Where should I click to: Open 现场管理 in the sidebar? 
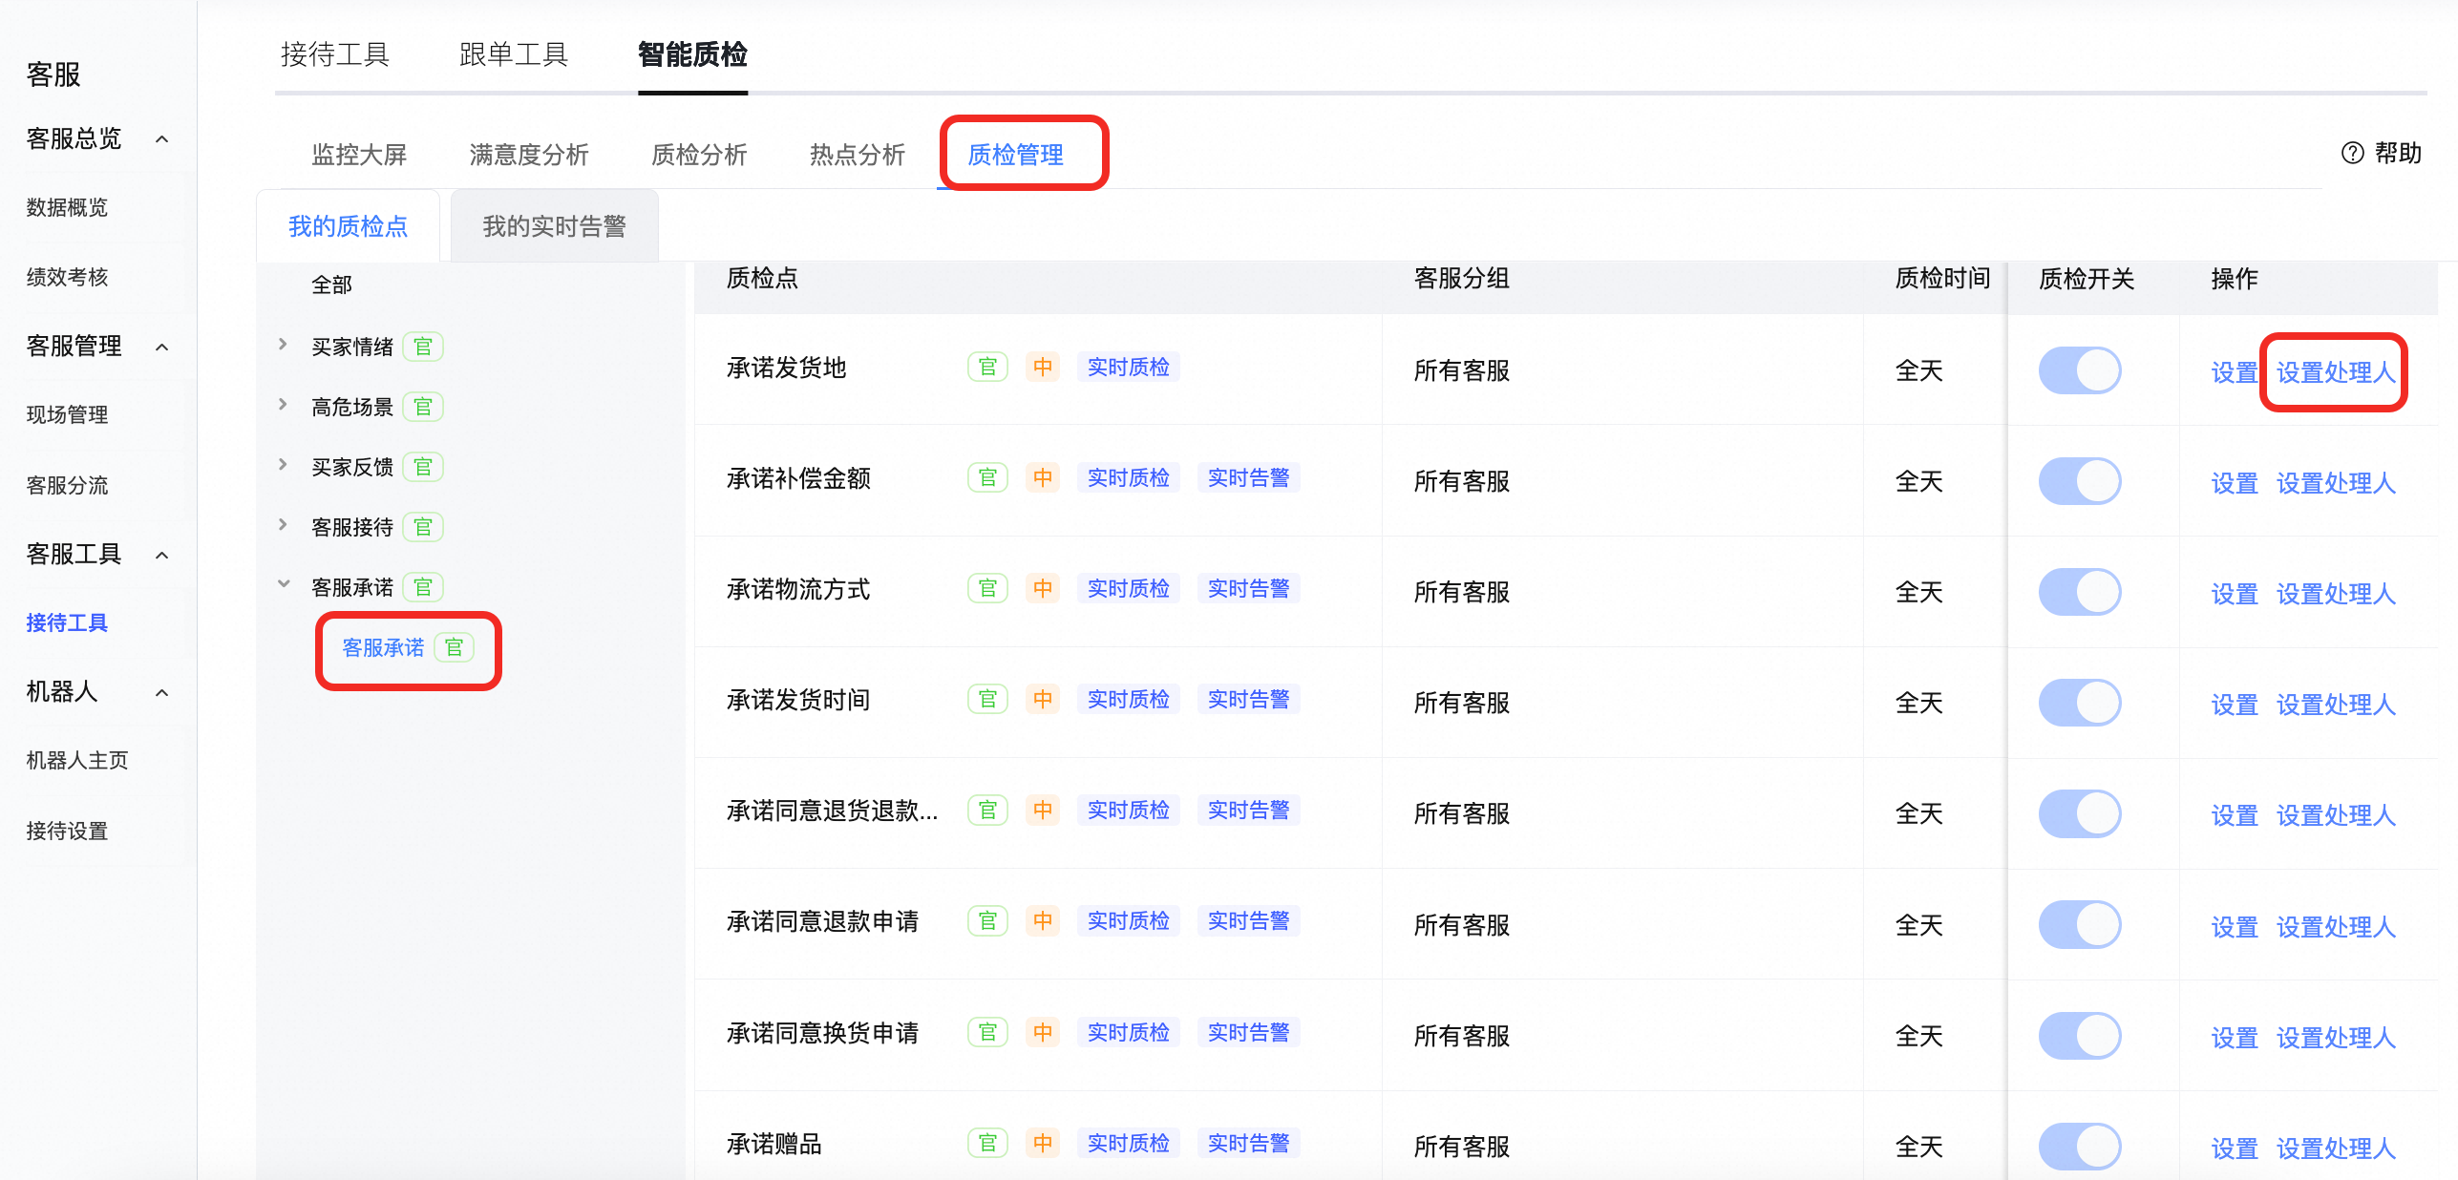pos(67,414)
